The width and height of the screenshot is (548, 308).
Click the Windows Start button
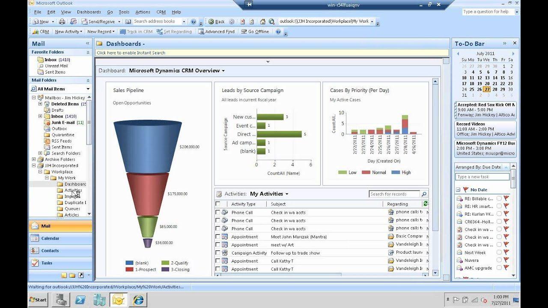tap(38, 299)
